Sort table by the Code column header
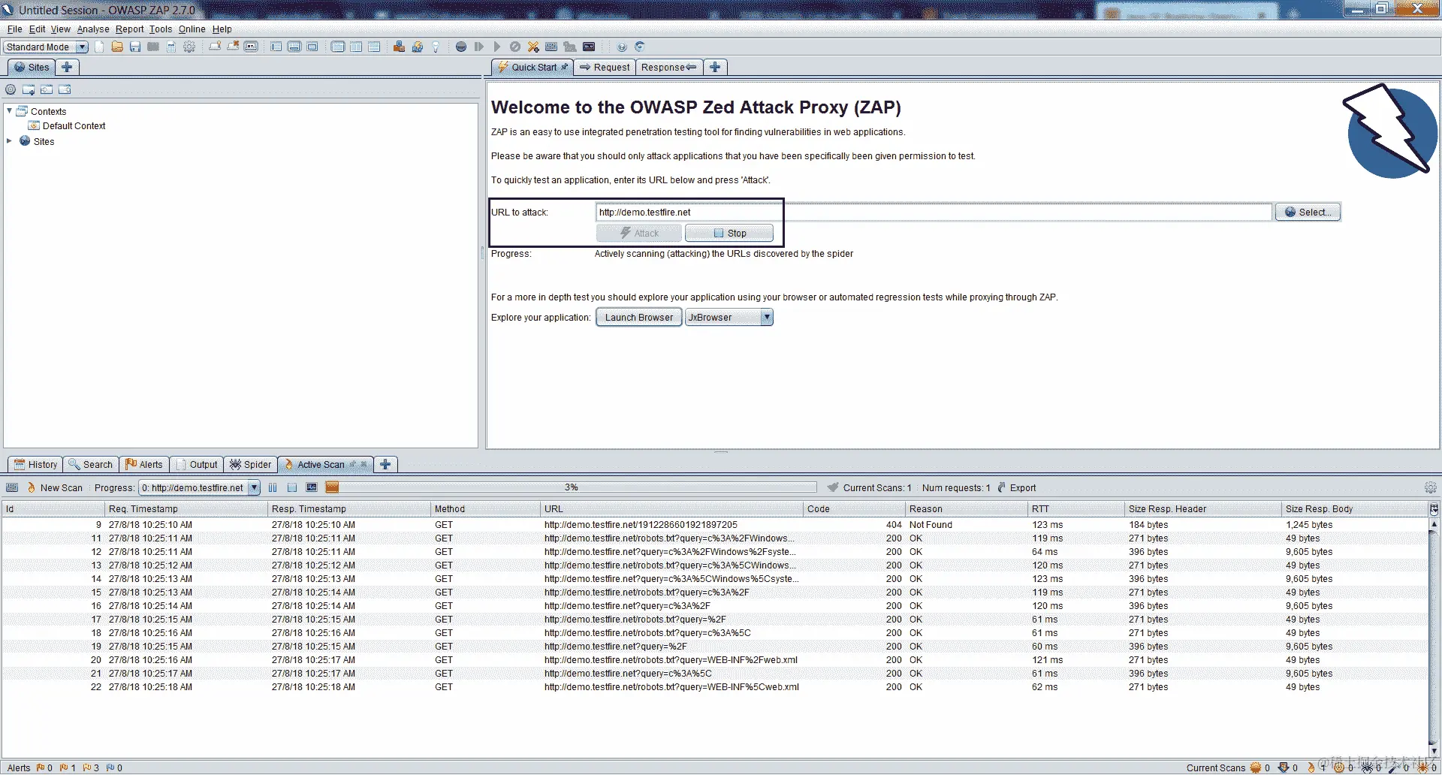1442x775 pixels. 854,509
